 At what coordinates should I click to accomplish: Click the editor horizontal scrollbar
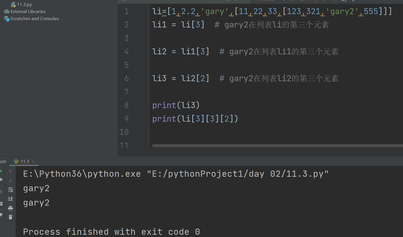277,146
